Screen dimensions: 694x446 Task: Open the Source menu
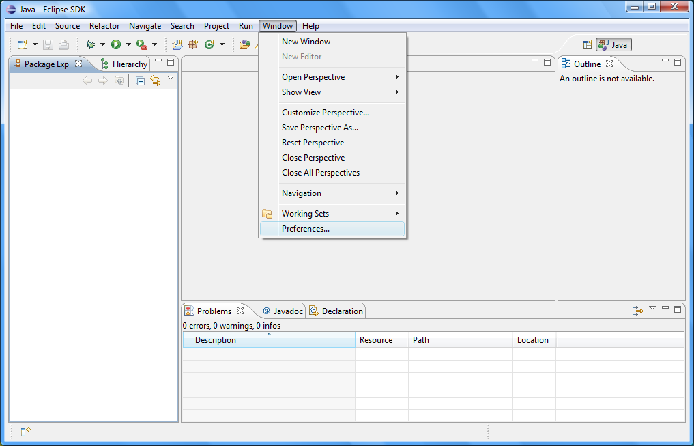68,26
